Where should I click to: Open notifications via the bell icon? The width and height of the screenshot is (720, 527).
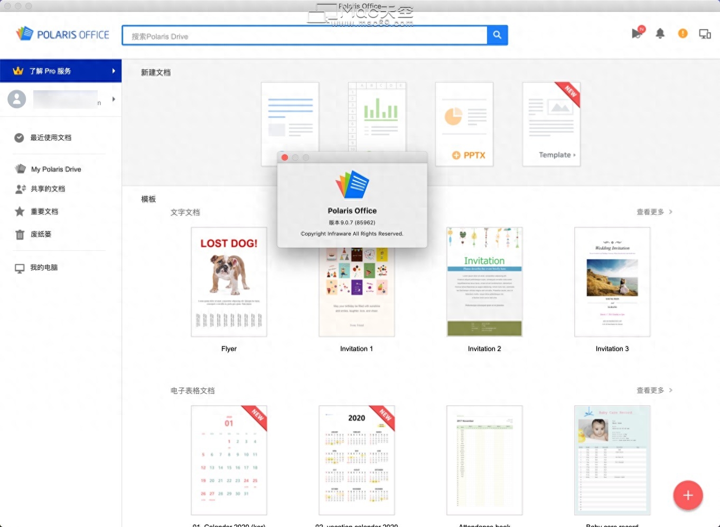pos(660,33)
